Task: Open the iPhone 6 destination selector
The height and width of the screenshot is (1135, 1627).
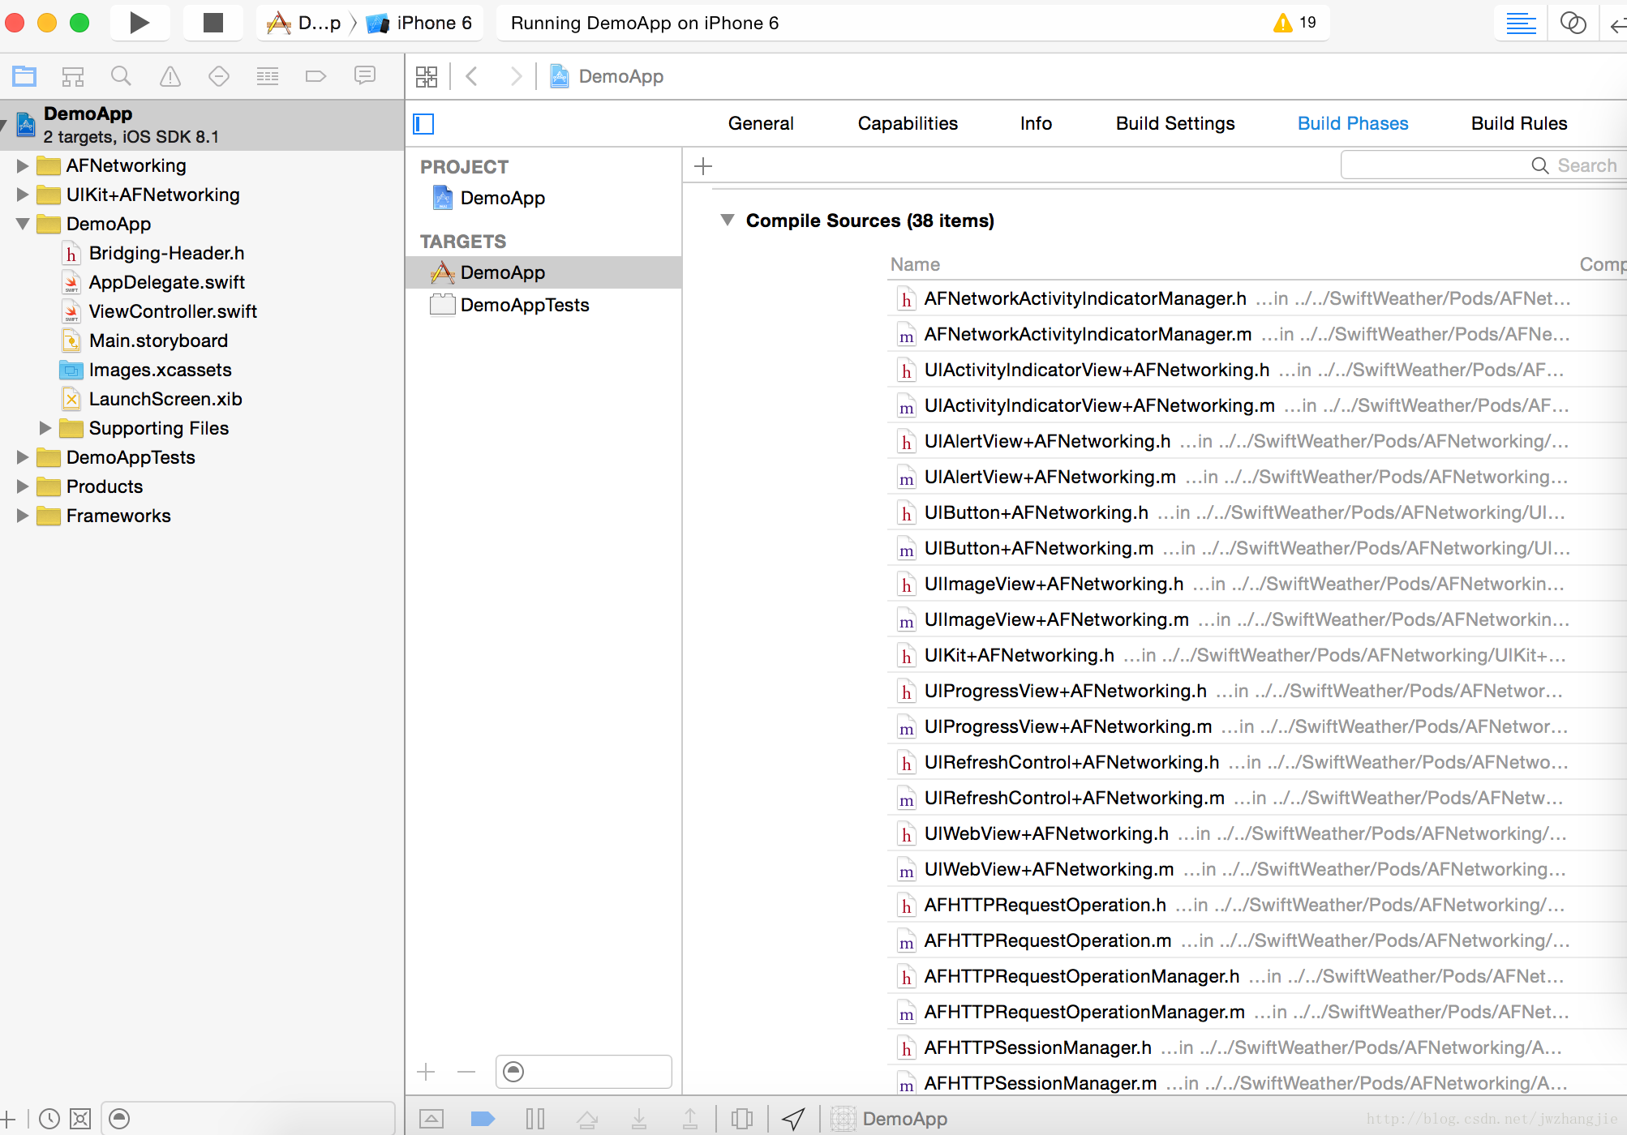Action: click(x=420, y=23)
